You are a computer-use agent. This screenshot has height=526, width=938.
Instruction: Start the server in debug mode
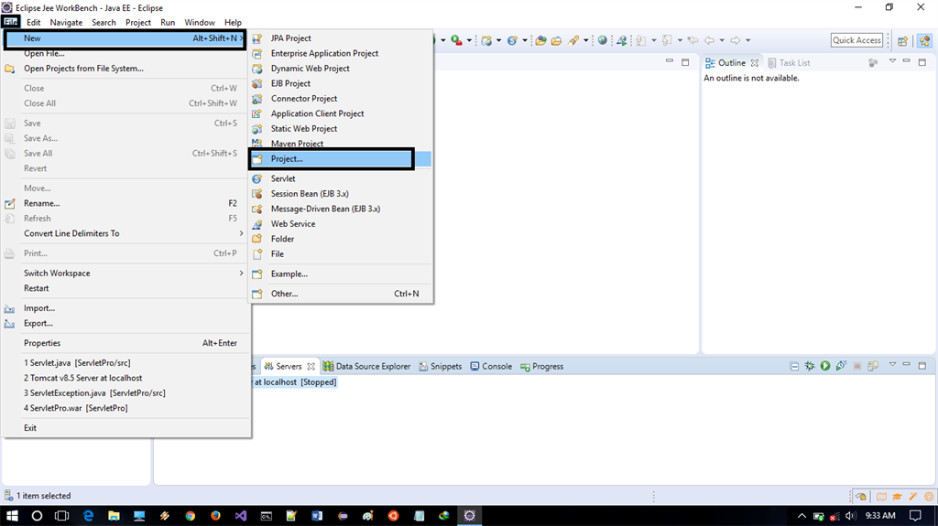810,366
